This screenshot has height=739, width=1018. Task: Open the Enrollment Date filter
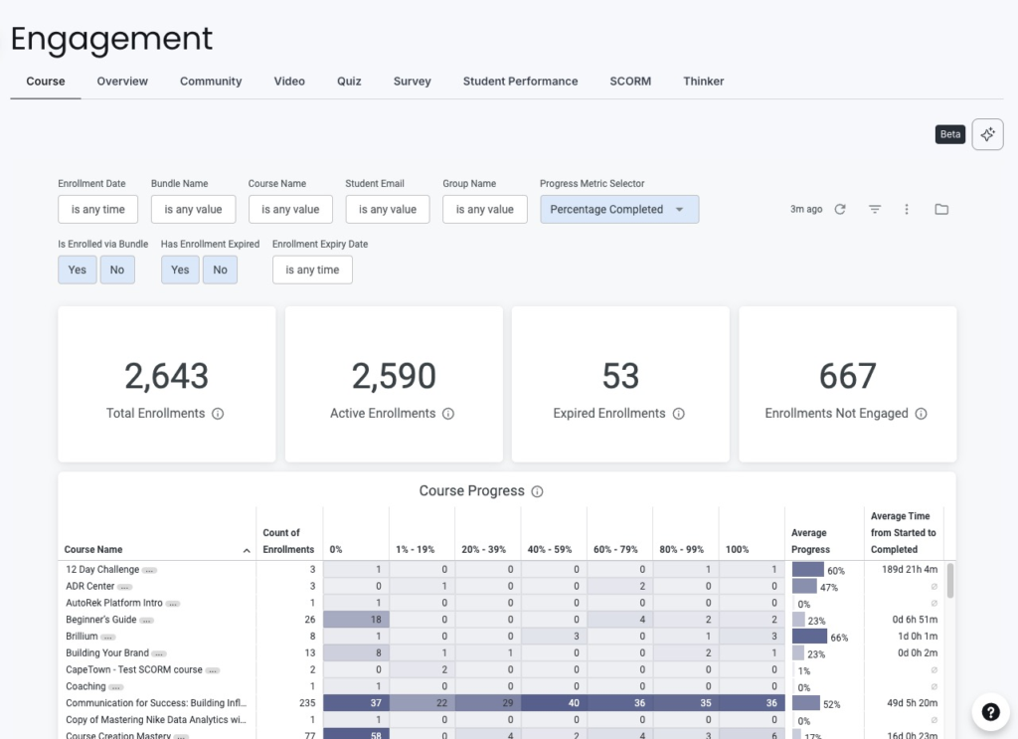click(x=98, y=209)
